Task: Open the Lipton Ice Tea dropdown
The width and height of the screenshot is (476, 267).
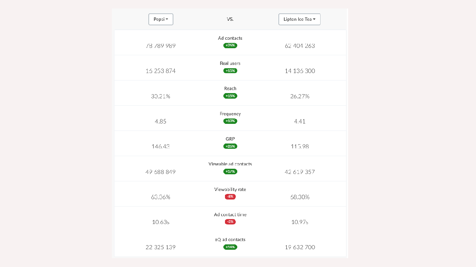Action: click(x=299, y=19)
